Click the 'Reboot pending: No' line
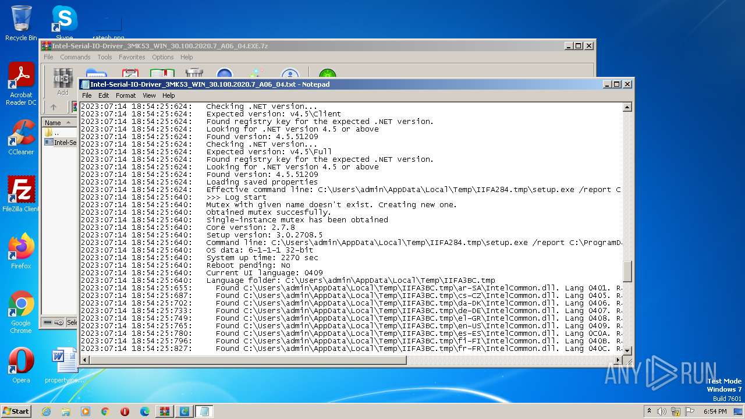This screenshot has height=419, width=745. coord(248,265)
